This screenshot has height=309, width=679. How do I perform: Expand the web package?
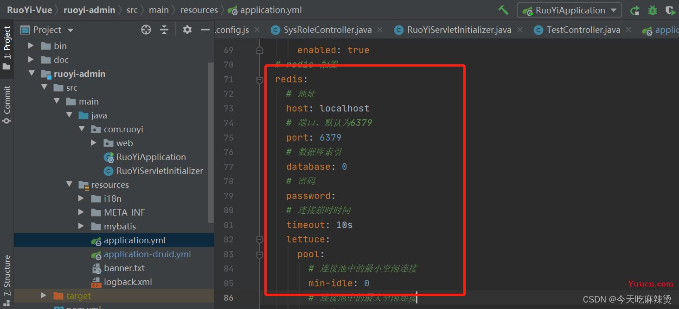94,143
